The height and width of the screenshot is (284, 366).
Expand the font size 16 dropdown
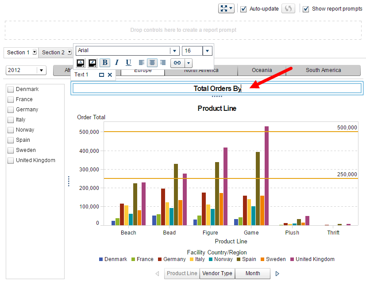click(207, 51)
